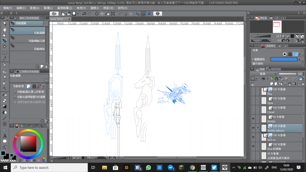Select the 移動網點花樣 sub tool
The image size is (306, 172).
point(28,39)
